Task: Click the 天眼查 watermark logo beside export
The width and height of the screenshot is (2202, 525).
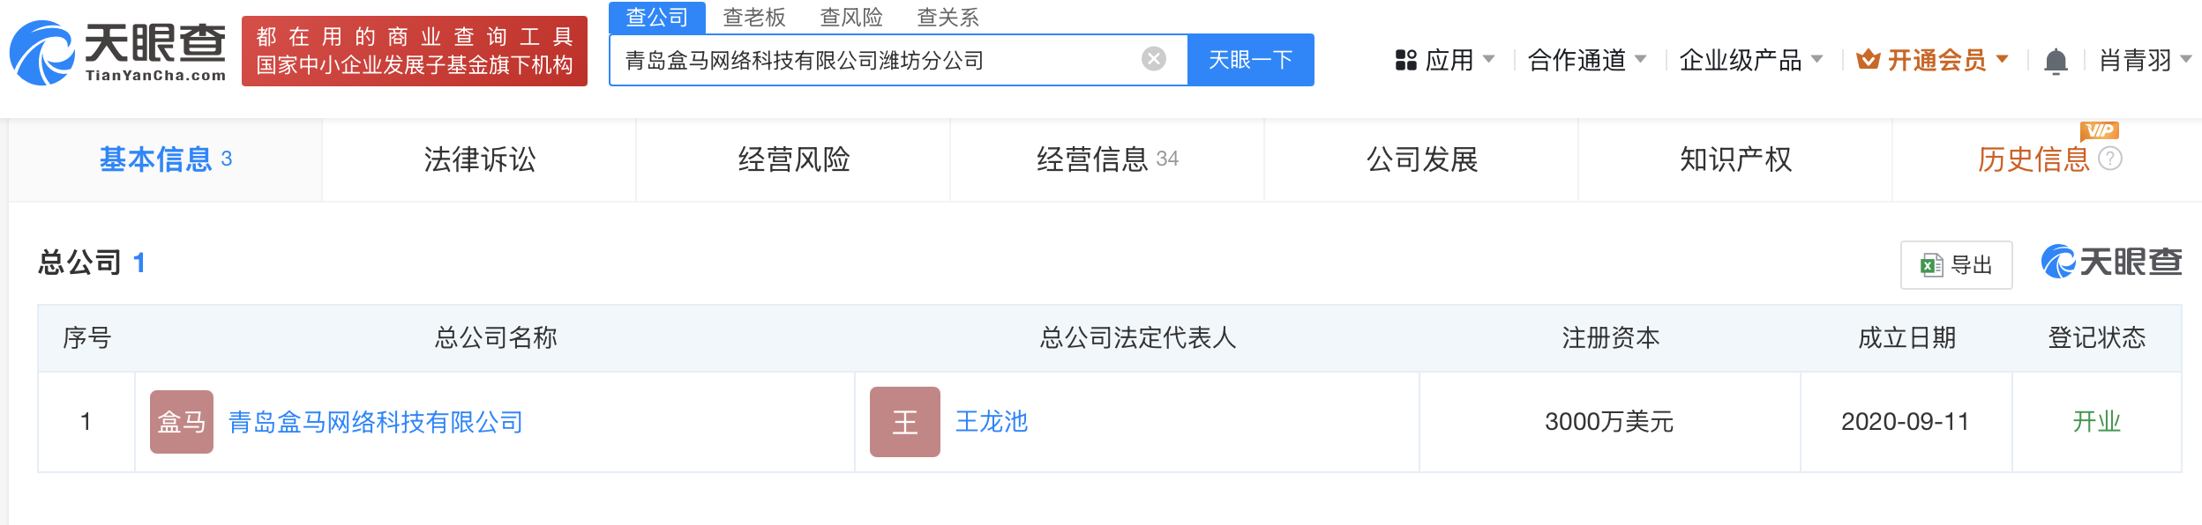Action: (2111, 262)
